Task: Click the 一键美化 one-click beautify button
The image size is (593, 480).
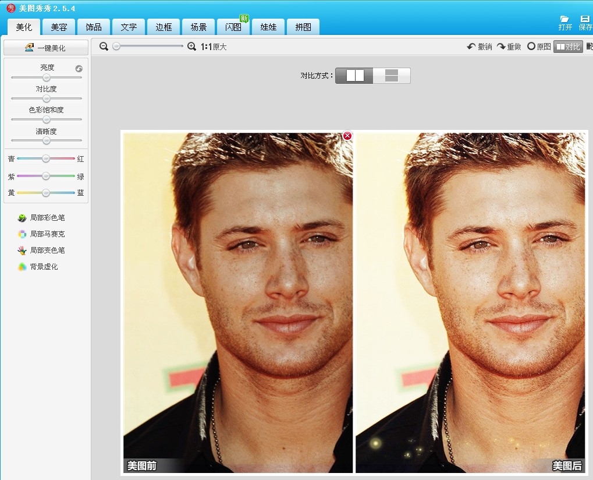Action: pyautogui.click(x=46, y=48)
